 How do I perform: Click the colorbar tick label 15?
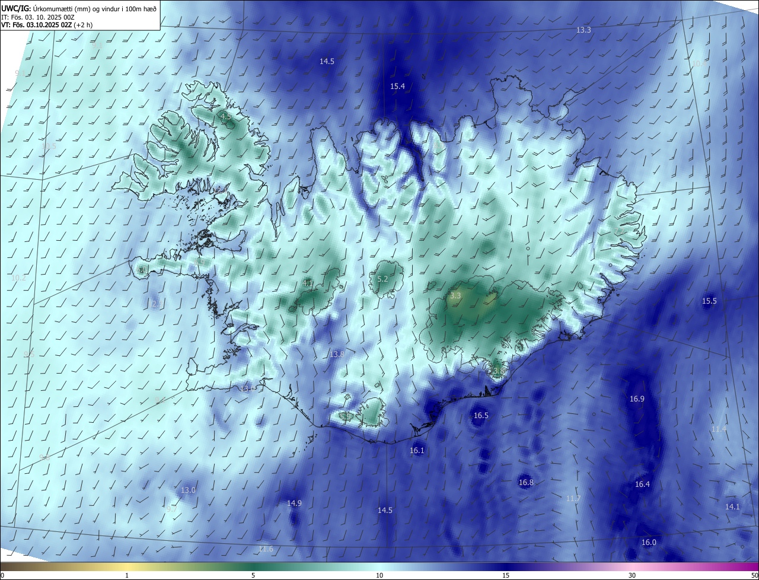coord(506,576)
